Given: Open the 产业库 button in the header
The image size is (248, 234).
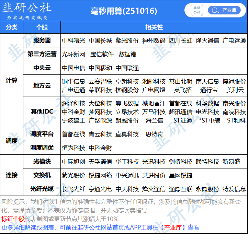Looking at the screenshot, I should [224, 10].
